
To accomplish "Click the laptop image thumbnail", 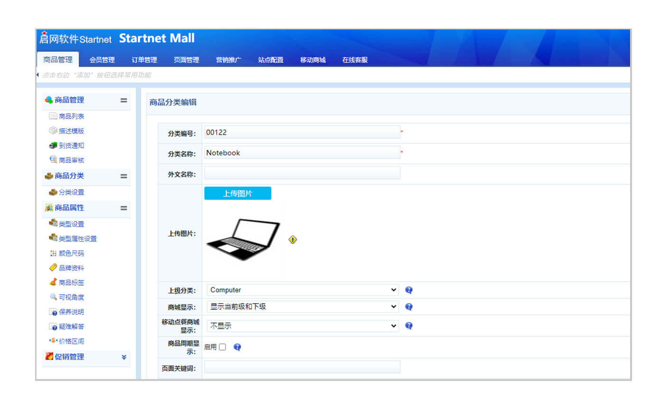I will click(x=243, y=239).
